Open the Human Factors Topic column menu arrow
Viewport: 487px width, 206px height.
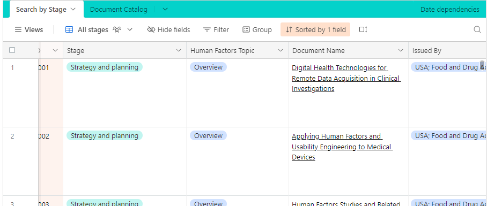click(281, 50)
